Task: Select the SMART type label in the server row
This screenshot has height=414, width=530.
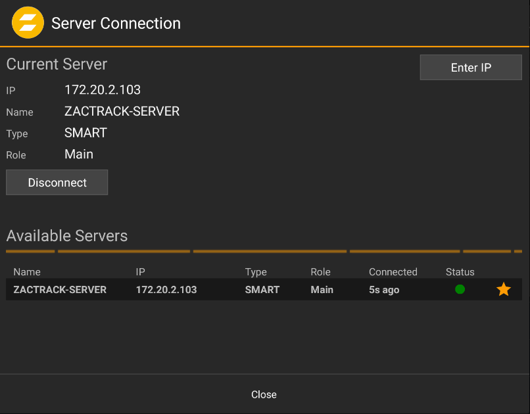Action: click(262, 289)
